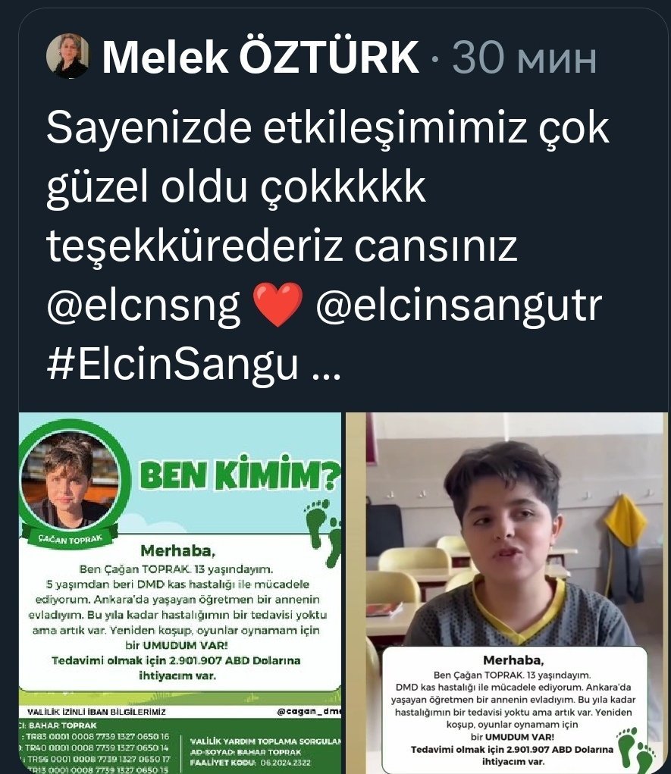Open the #ElcinSangu hashtag
The height and width of the screenshot is (774, 671).
tap(173, 365)
